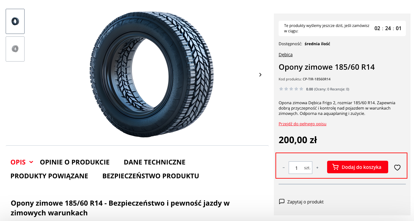Viewport: 414px width, 221px height.
Task: Open the 'BEZPIECZEŃSTWO PRODUKTU' tab
Action: 150,176
